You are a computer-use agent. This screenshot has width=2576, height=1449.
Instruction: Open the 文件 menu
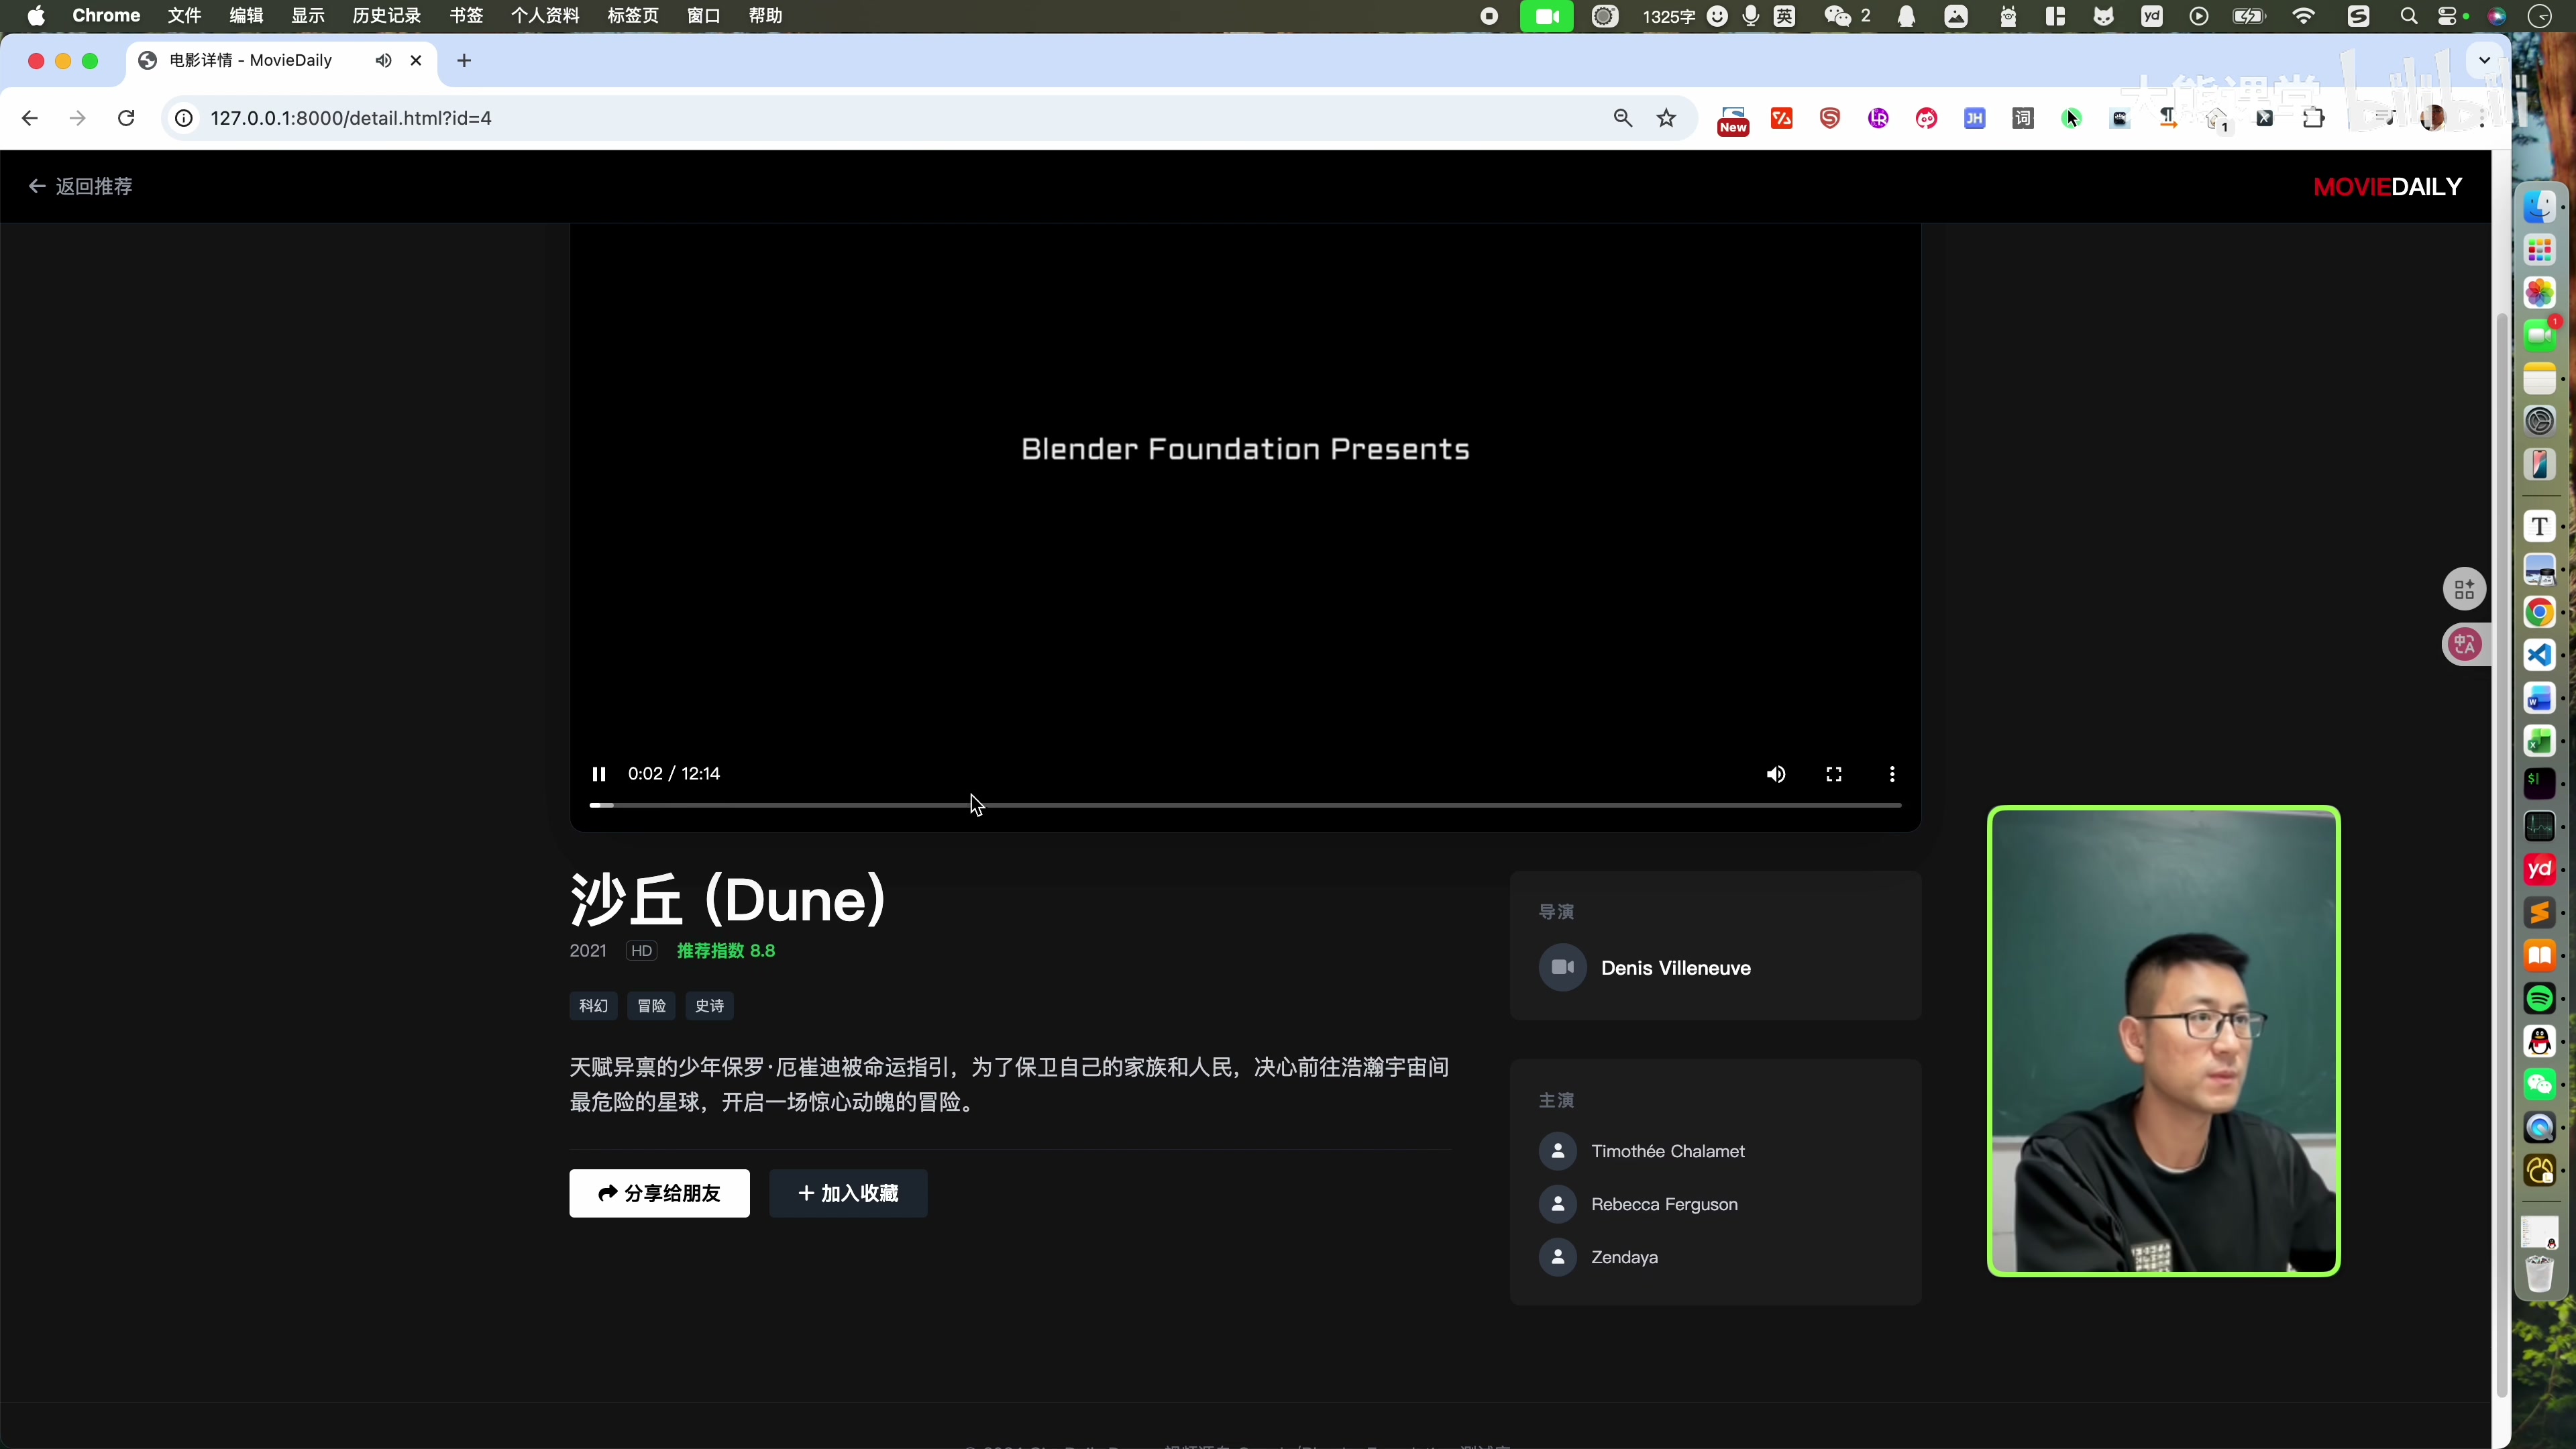pos(184,16)
